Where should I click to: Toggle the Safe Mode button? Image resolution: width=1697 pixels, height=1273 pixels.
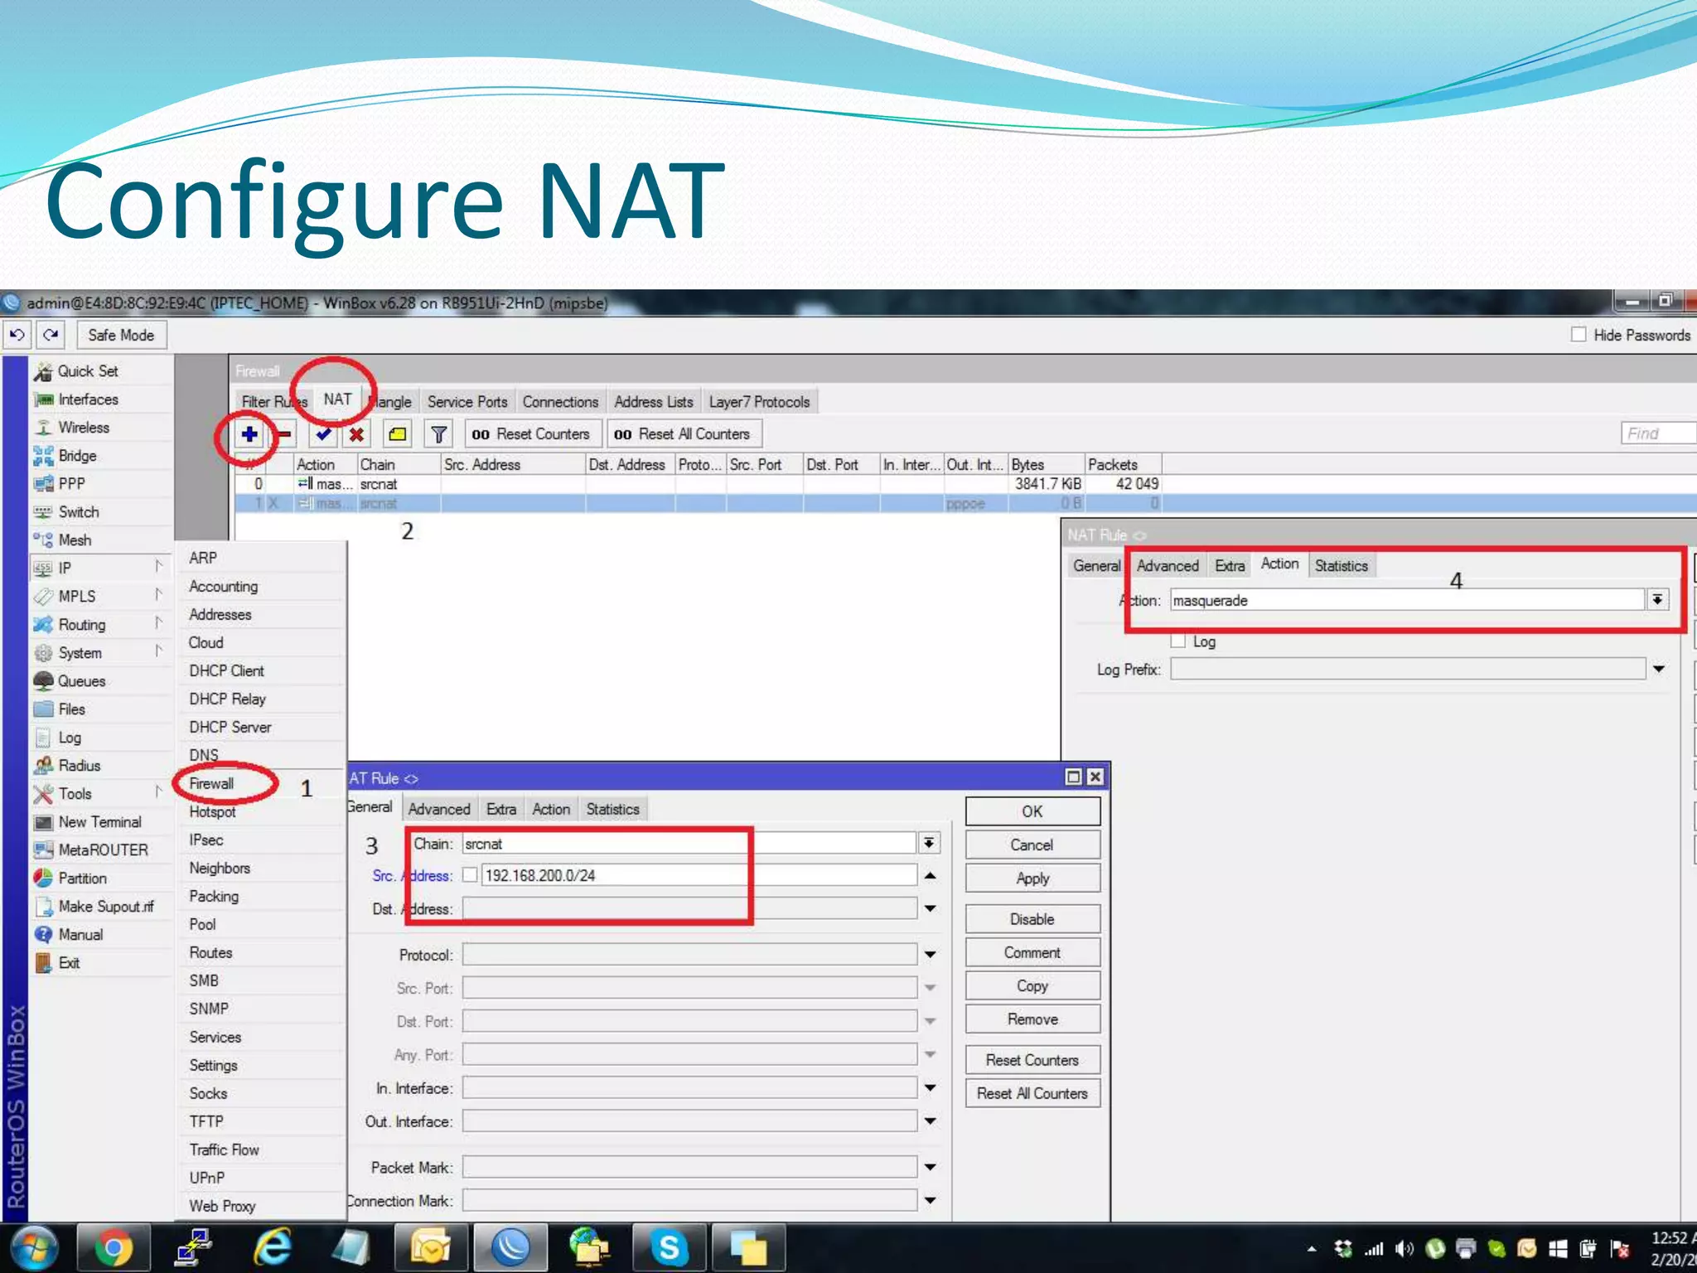tap(121, 335)
